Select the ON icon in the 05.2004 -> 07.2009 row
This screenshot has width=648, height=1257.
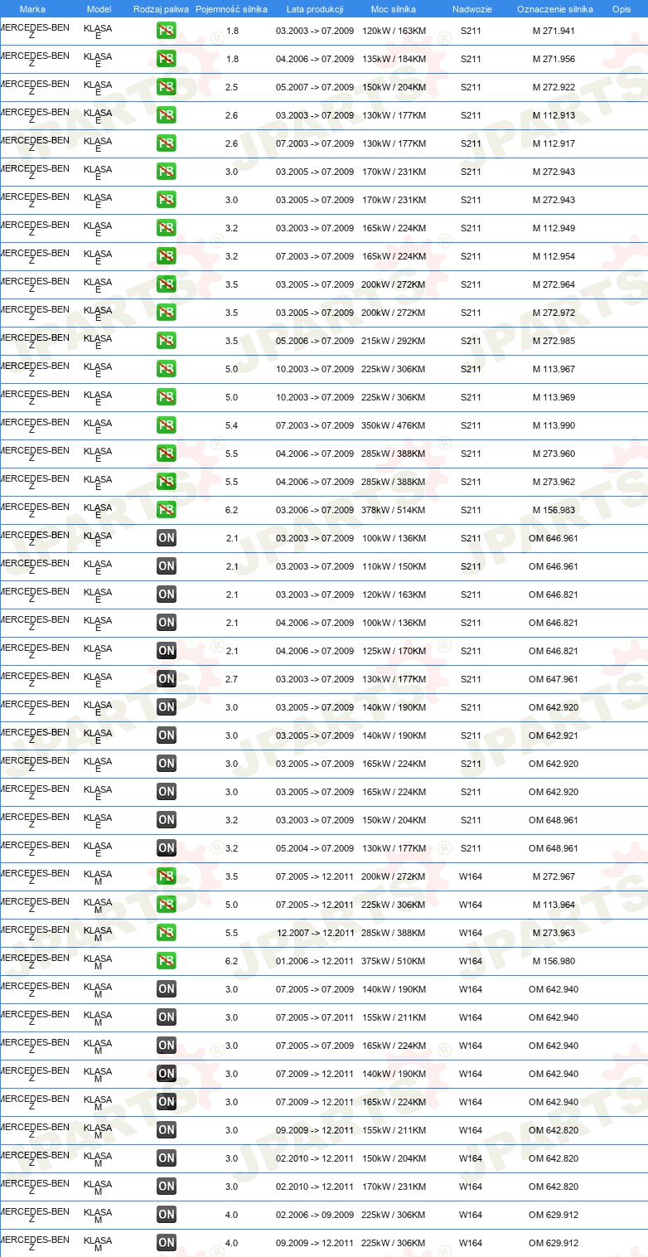[167, 848]
